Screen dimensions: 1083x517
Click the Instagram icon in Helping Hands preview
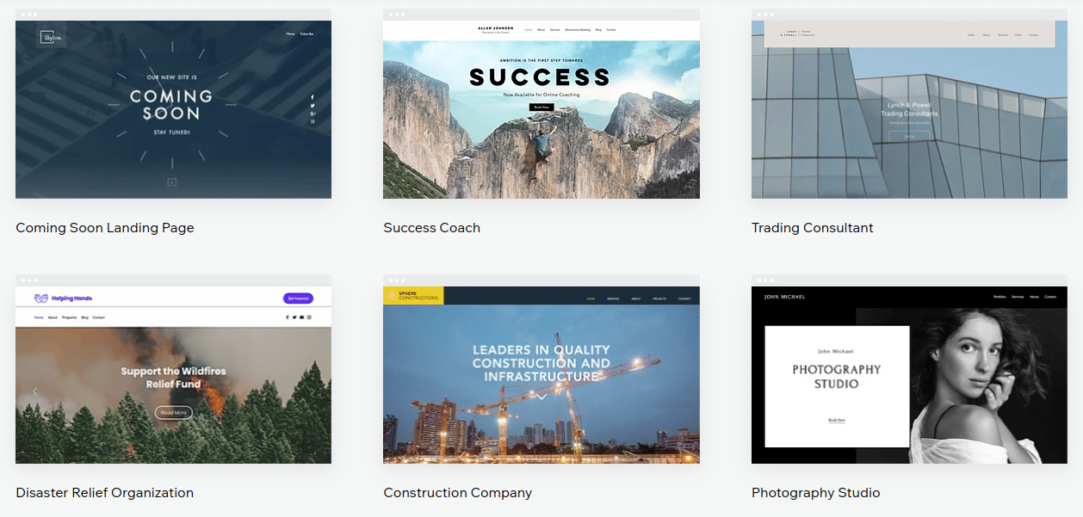[308, 317]
